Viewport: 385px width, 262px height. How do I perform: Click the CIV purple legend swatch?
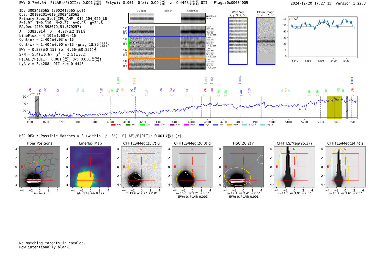click(157, 125)
